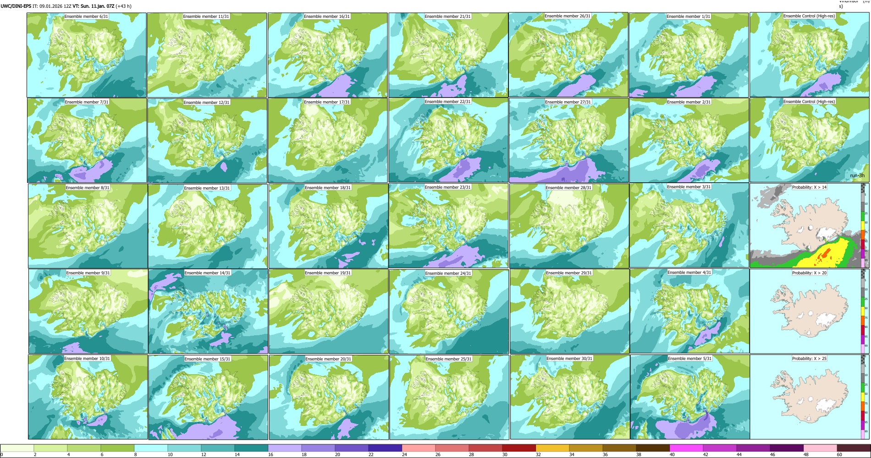This screenshot has height=458, width=871.
Task: Choose the Ensemble member 9/31 panel
Action: (88, 311)
